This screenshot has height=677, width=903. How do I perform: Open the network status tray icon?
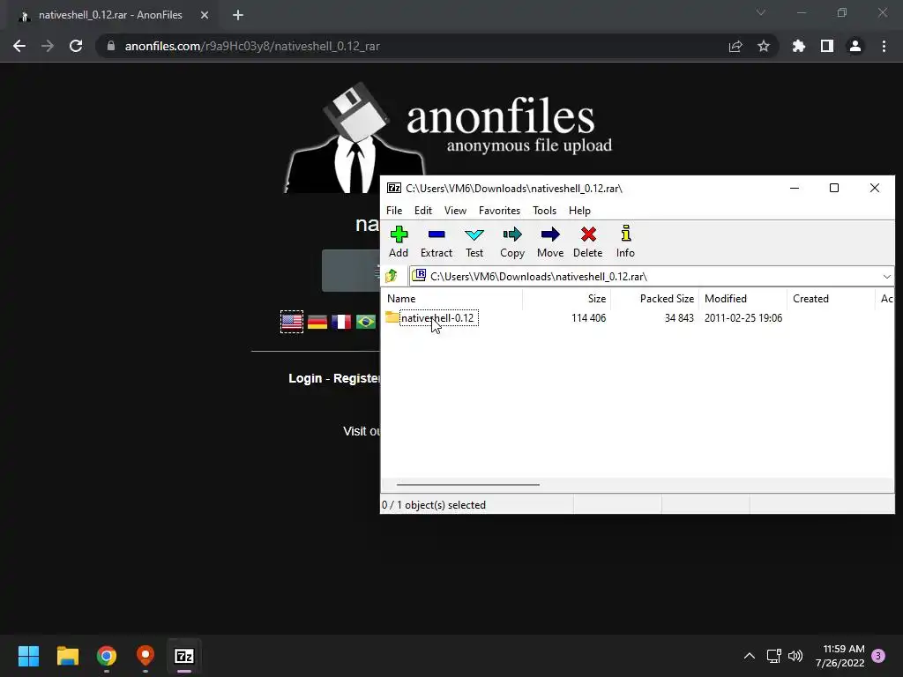coord(774,656)
